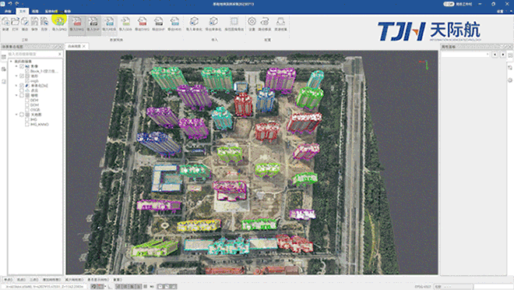Click the Import DWG ribbon icon

click(x=76, y=24)
